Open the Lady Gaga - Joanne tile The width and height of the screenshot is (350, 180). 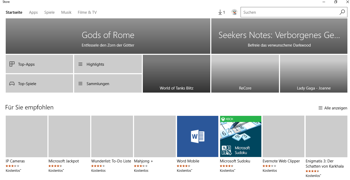(314, 74)
